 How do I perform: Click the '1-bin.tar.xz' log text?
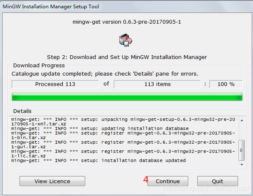click(x=28, y=138)
